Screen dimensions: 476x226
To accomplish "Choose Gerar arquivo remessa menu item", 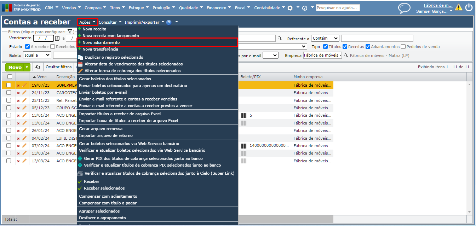I will tap(101, 129).
